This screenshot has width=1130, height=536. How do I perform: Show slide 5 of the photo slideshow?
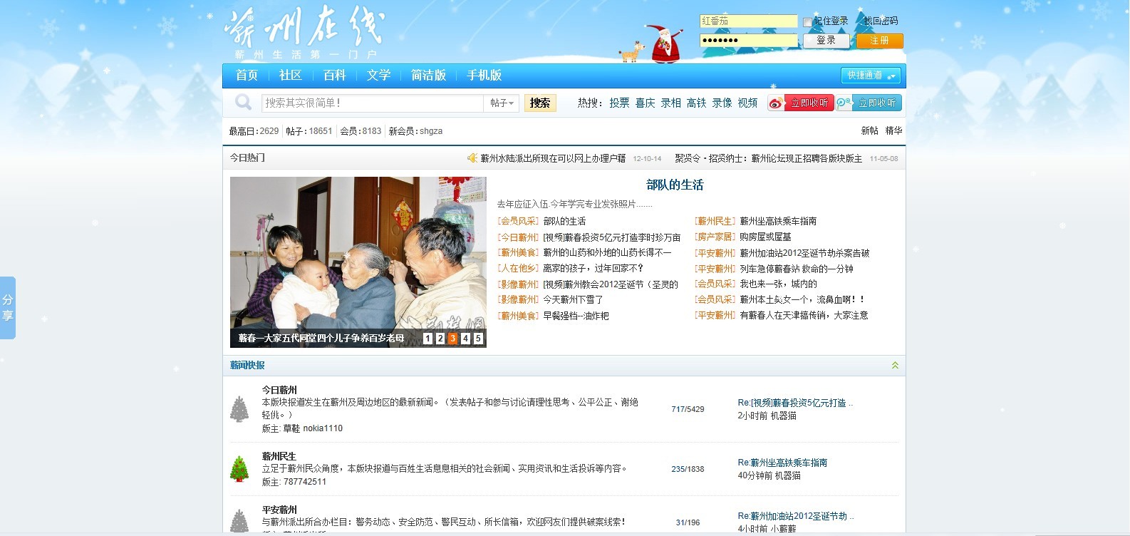[x=478, y=339]
